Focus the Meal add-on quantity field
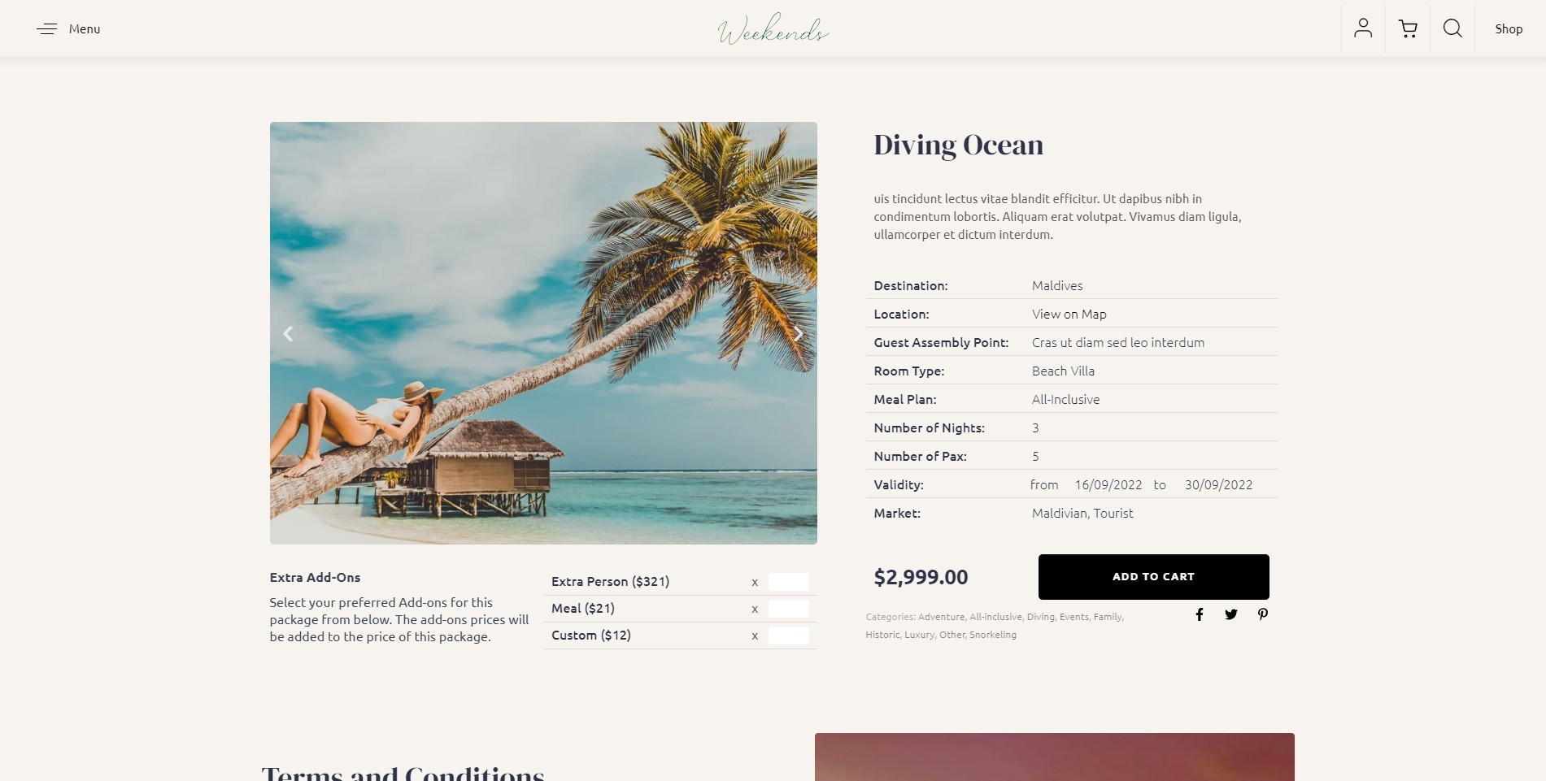Image resolution: width=1546 pixels, height=781 pixels. click(x=788, y=608)
